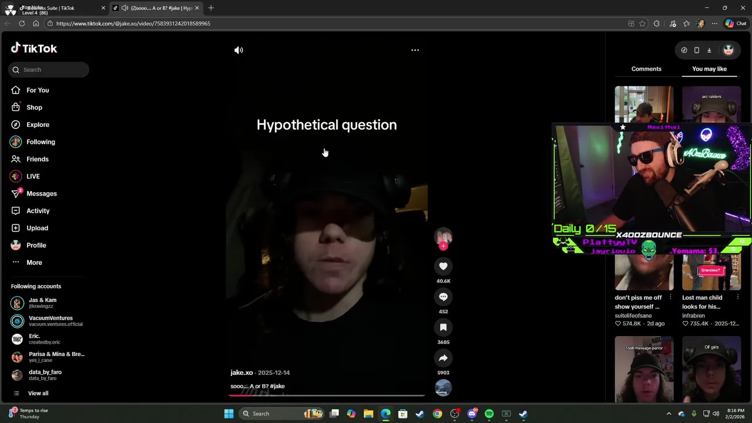Image resolution: width=752 pixels, height=423 pixels.
Task: Open the foot massage parlor recommended video
Action: 644,369
